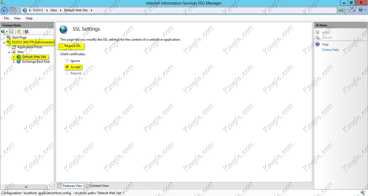Go to Home via house icon

point(353,10)
